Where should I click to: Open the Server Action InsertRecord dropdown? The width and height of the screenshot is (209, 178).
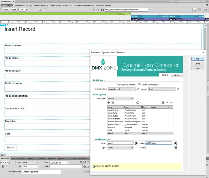122,89
